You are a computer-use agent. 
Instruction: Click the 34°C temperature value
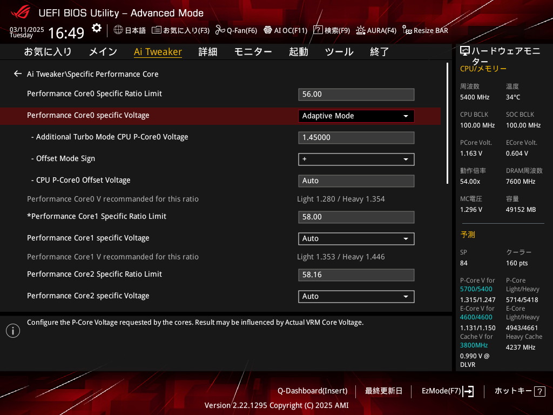click(x=513, y=97)
